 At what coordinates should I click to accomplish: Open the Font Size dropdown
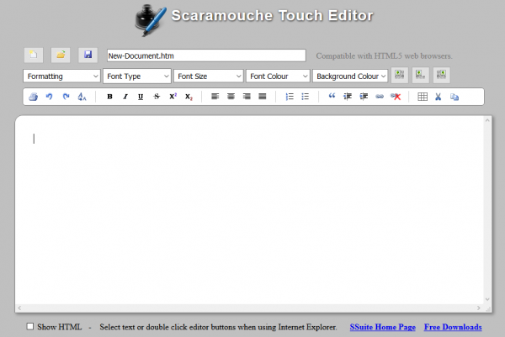tap(209, 76)
